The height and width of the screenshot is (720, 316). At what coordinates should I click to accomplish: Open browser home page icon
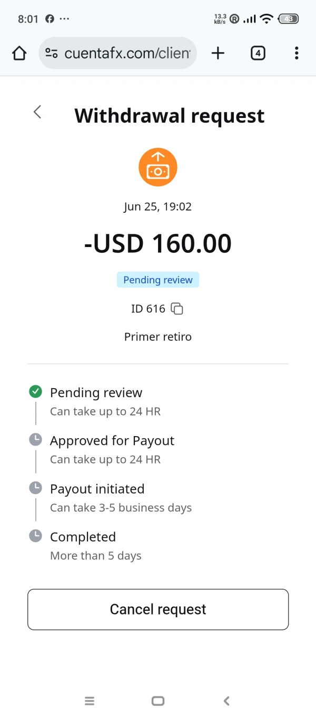pos(19,53)
